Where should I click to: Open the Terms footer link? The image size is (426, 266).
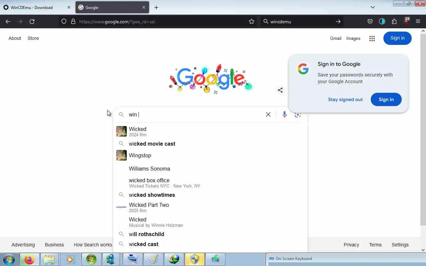click(x=375, y=245)
